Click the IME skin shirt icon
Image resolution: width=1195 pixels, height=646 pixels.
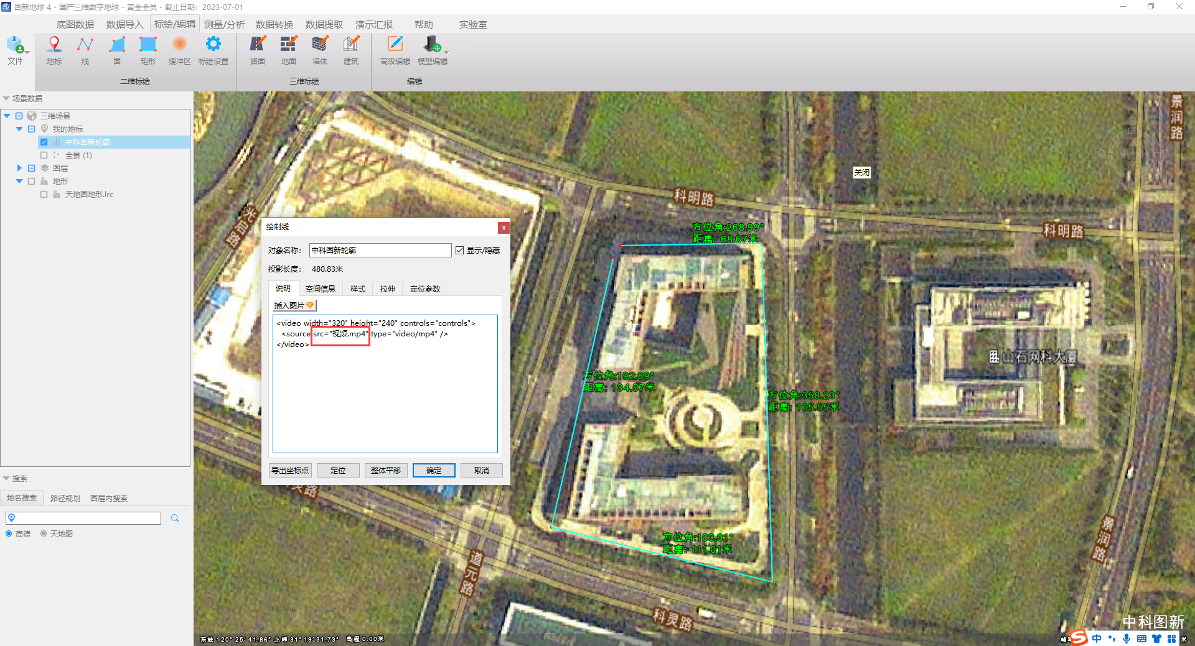click(1156, 639)
